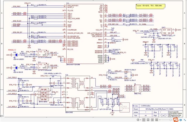This screenshot has height=122, width=187.
Task: Click the OSC2 oscillator designator
Action: click(x=163, y=28)
